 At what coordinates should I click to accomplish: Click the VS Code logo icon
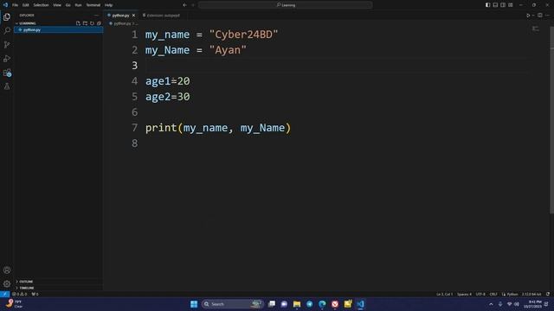5,5
